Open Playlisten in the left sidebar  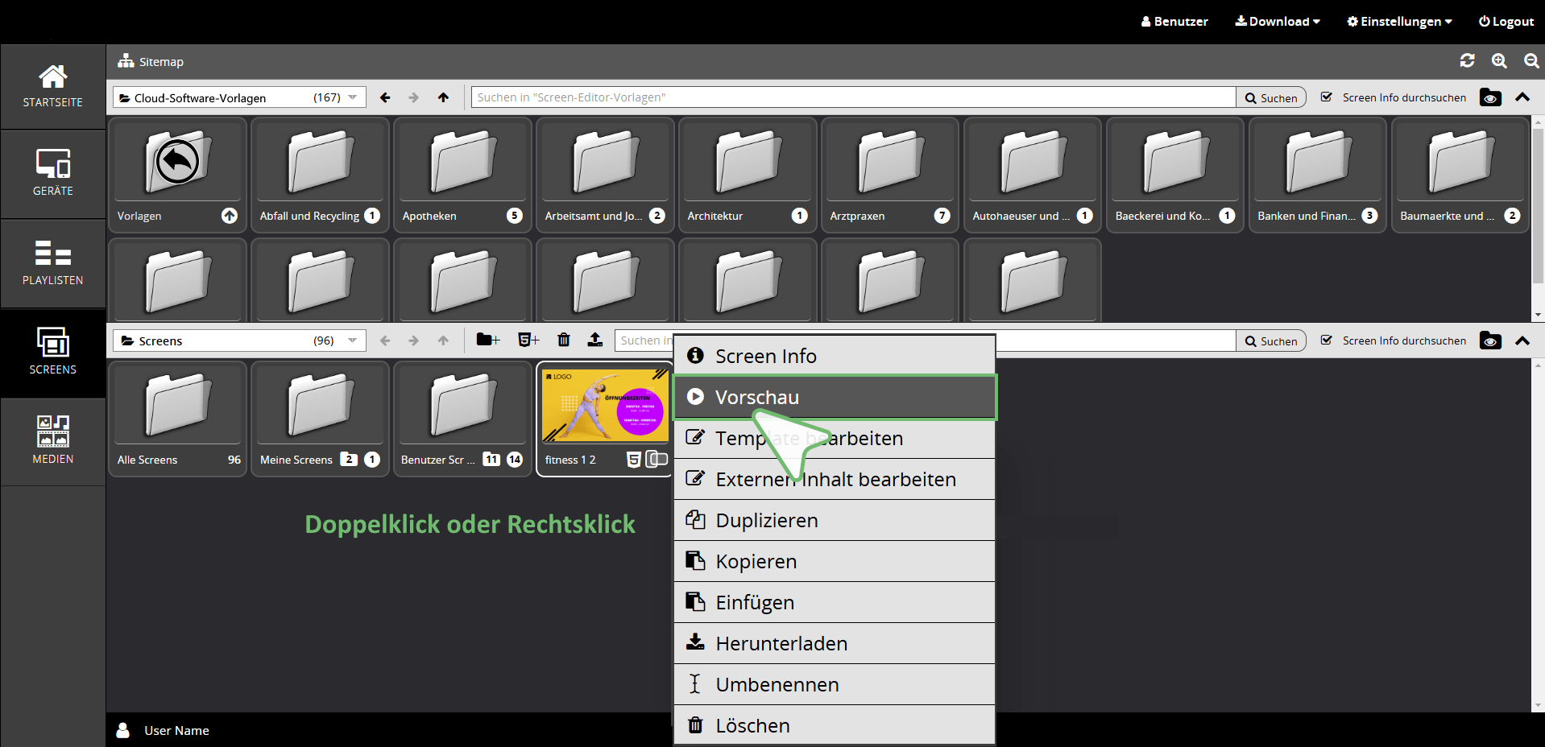pos(53,262)
